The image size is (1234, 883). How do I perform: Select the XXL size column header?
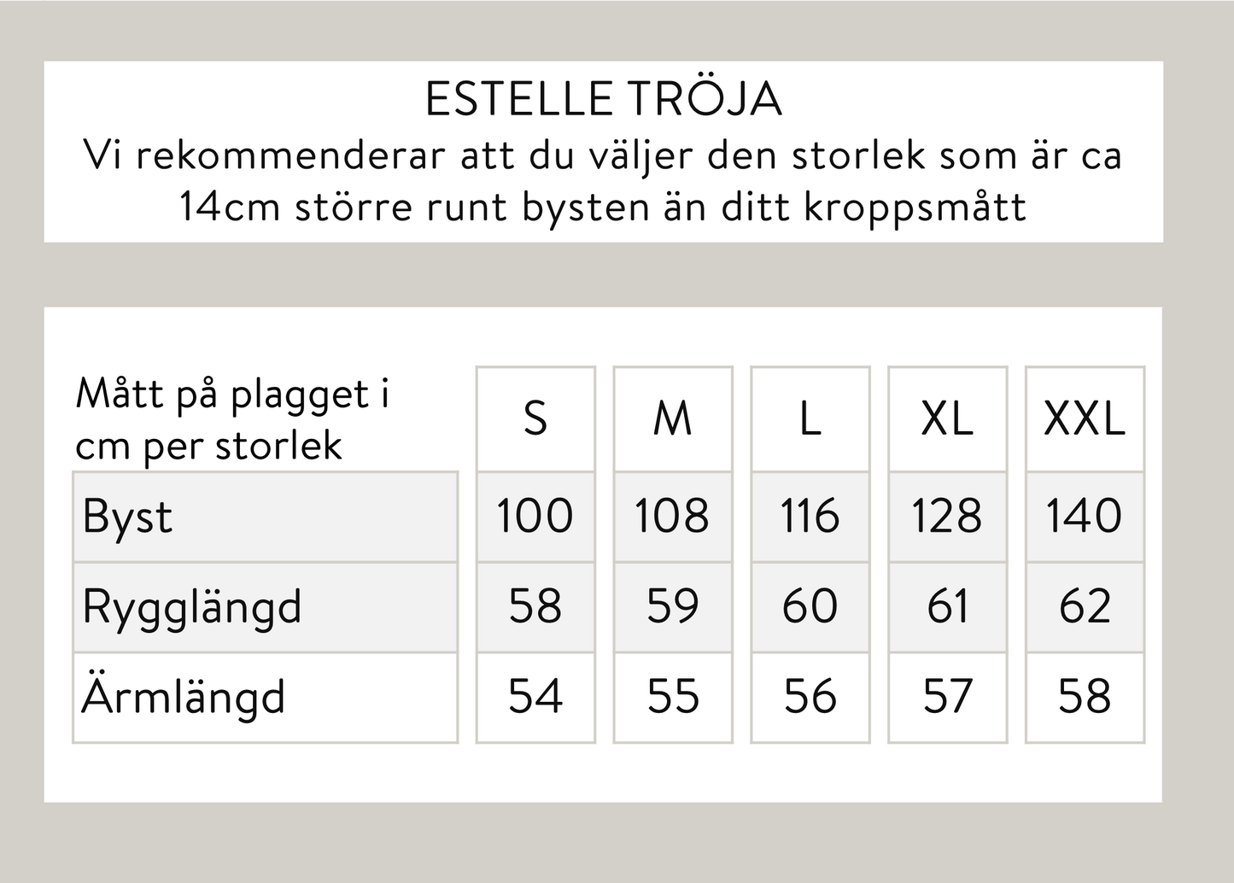coord(1085,419)
